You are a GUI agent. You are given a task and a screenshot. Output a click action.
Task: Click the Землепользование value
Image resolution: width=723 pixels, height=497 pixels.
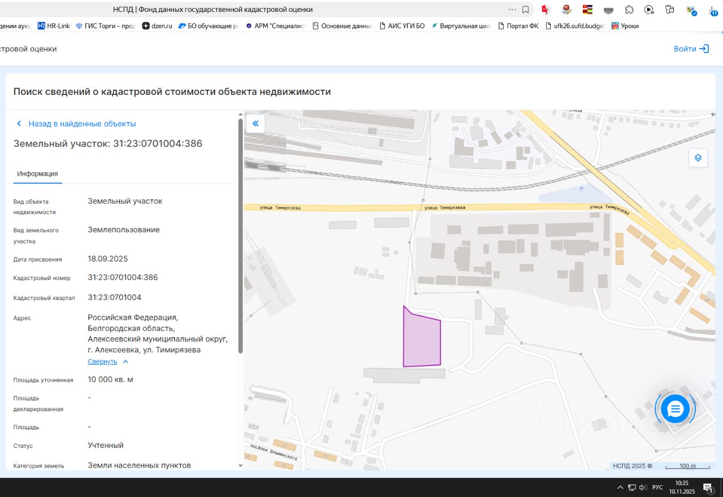pyautogui.click(x=124, y=229)
